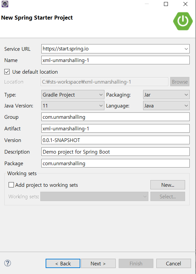The width and height of the screenshot is (196, 274).
Task: Click the disabled Working sets combo box
Action: (x=94, y=196)
